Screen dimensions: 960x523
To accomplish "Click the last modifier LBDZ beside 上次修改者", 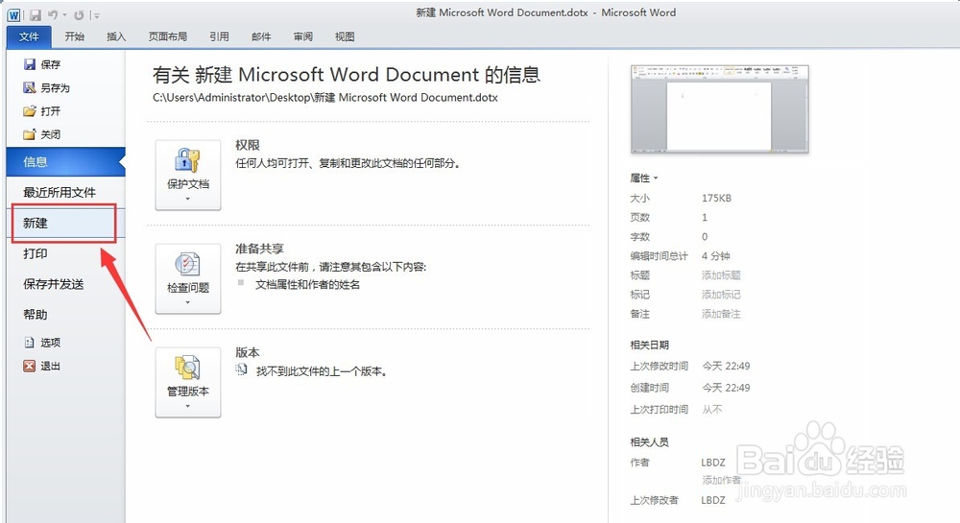I will tap(713, 500).
